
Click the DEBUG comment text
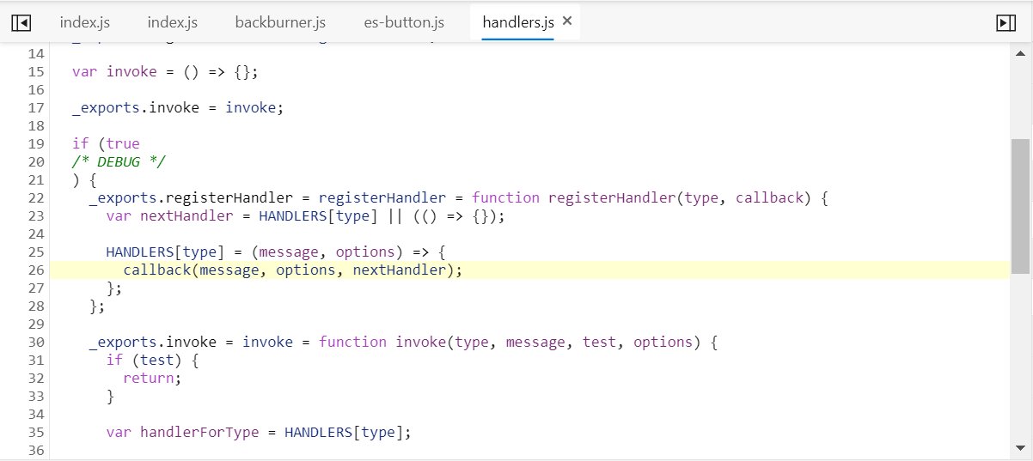point(119,162)
